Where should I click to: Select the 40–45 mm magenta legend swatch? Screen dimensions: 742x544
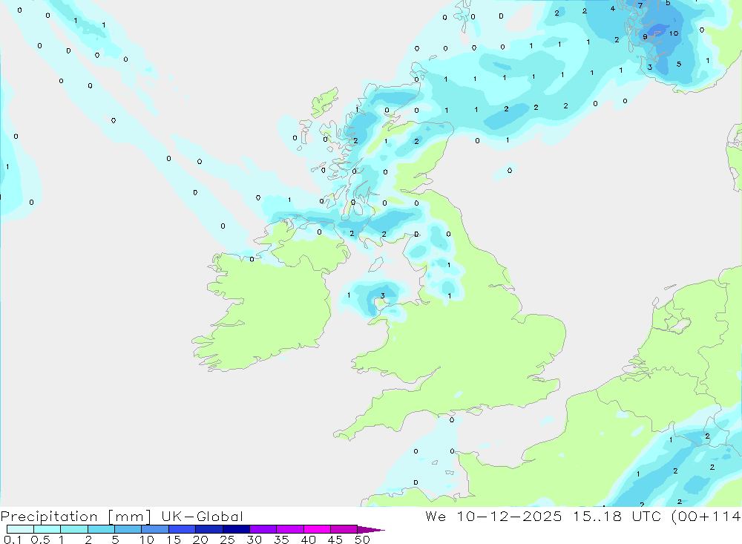coord(317,529)
